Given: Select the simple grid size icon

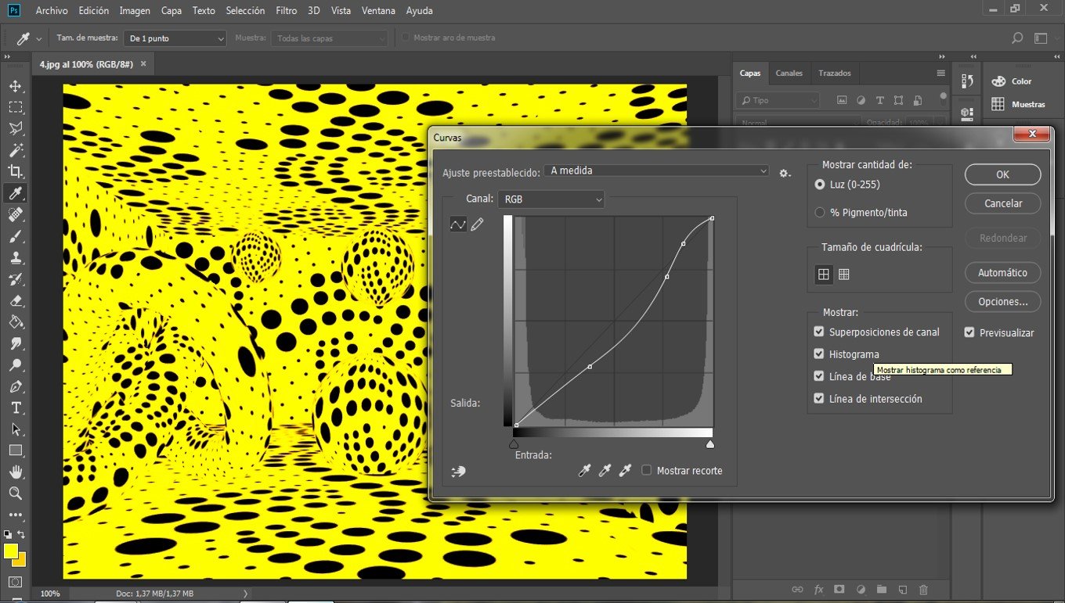Looking at the screenshot, I should click(823, 275).
